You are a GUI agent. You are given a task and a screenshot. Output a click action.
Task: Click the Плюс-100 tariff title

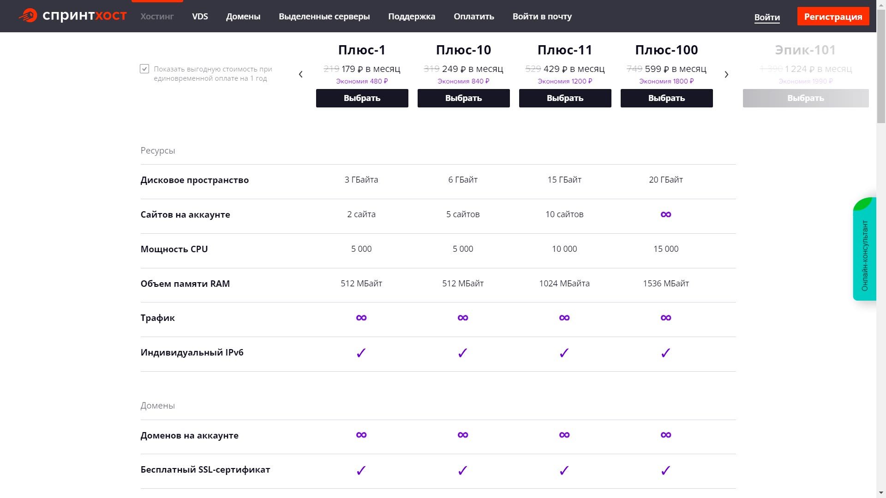coord(666,50)
